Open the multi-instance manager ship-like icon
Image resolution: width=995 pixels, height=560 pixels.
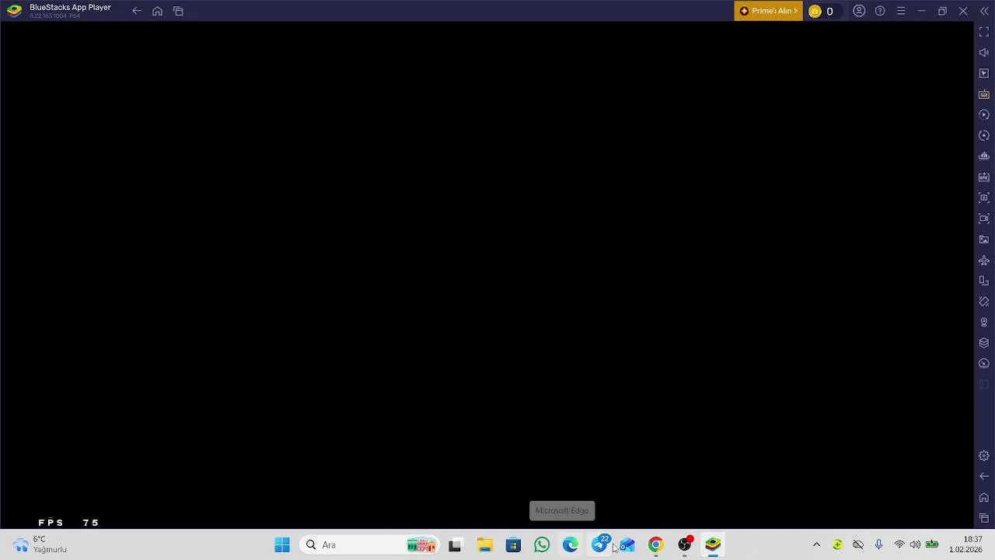(x=984, y=156)
